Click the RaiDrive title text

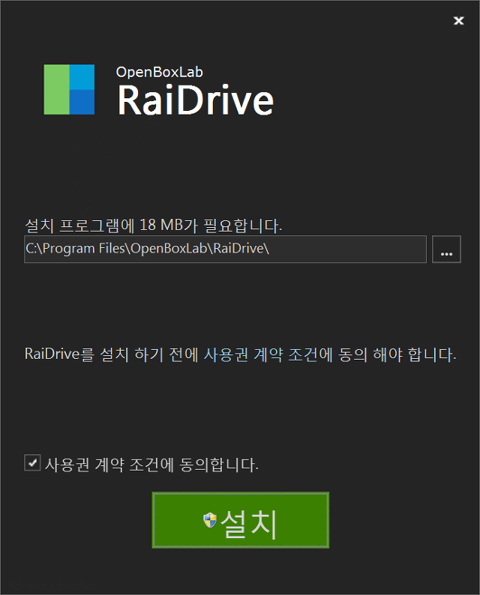click(196, 100)
